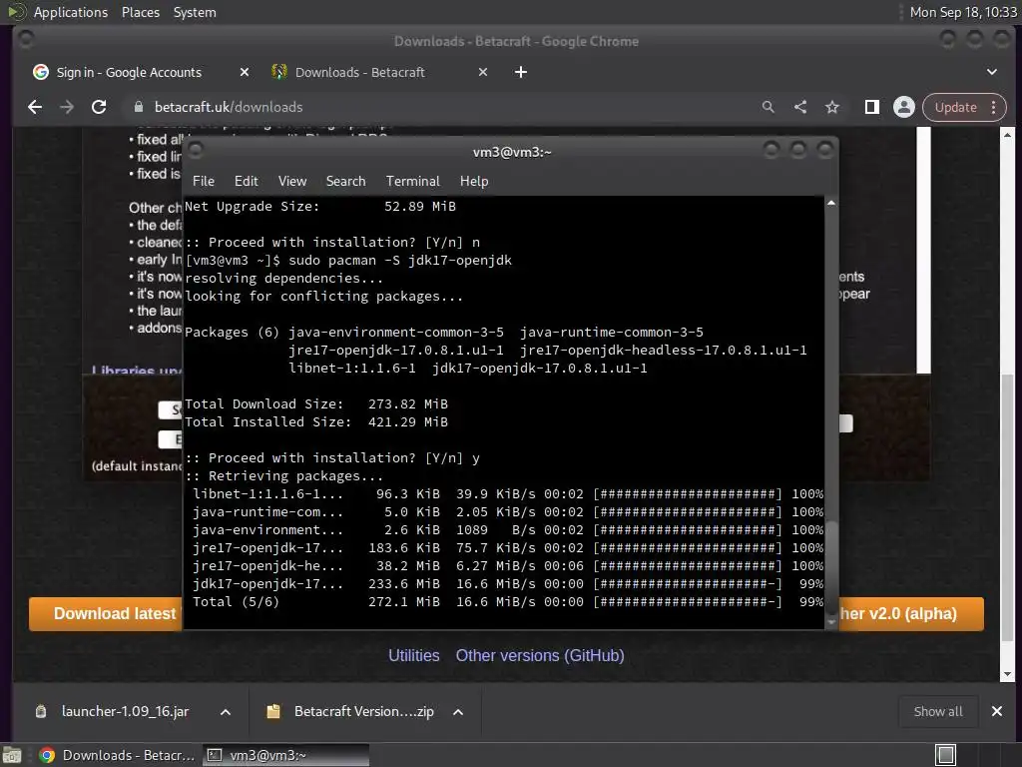The image size is (1022, 767).
Task: Open the terminal's Search menu
Action: [x=345, y=182]
